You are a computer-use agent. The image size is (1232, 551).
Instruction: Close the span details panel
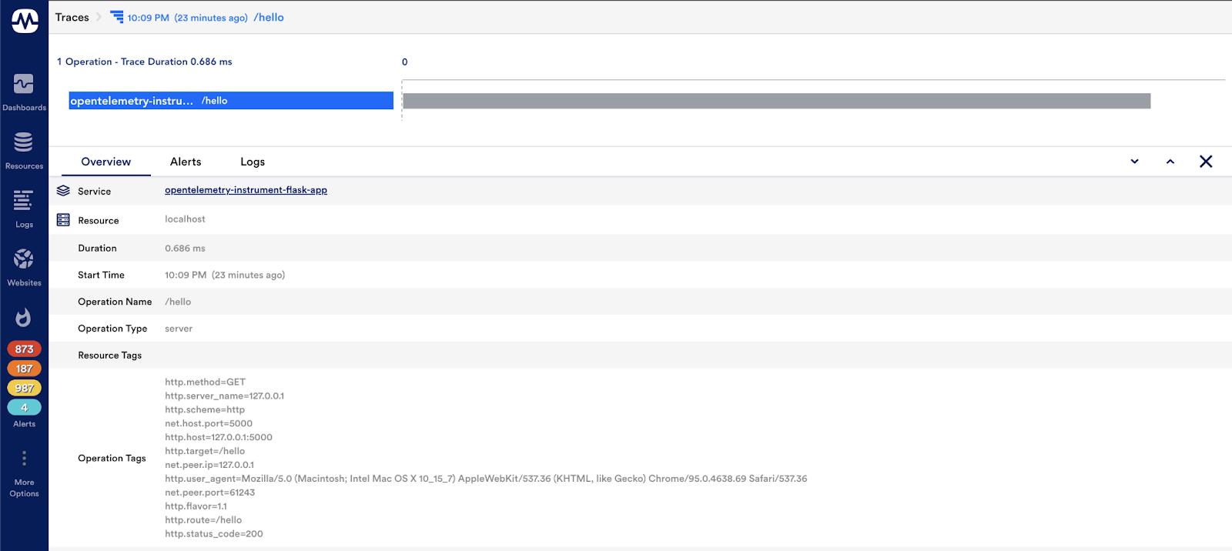click(1206, 162)
